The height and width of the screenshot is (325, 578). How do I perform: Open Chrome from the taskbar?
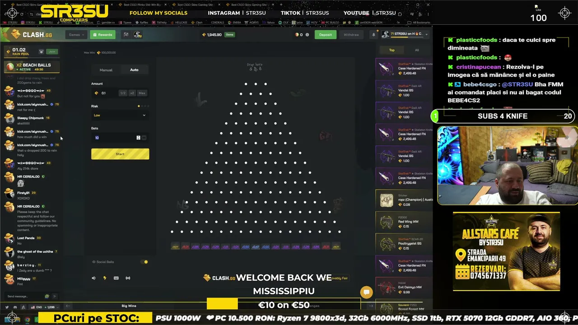pyautogui.click(x=28, y=320)
